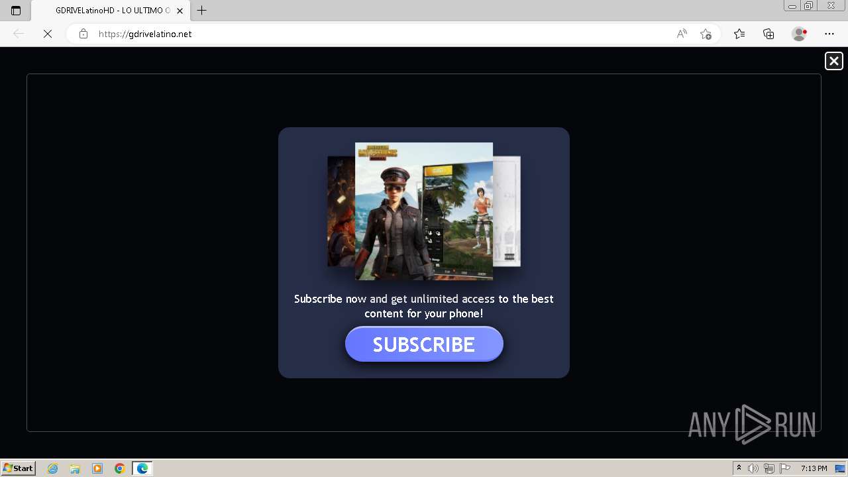Click the taskbar clock showing 7:13 PM
This screenshot has height=477, width=848.
[x=814, y=468]
